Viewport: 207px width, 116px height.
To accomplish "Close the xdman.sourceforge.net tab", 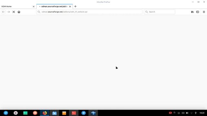I will (x=70, y=6).
